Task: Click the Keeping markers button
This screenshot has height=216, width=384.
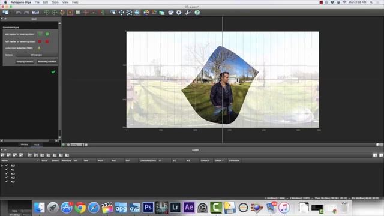Action: (x=25, y=62)
